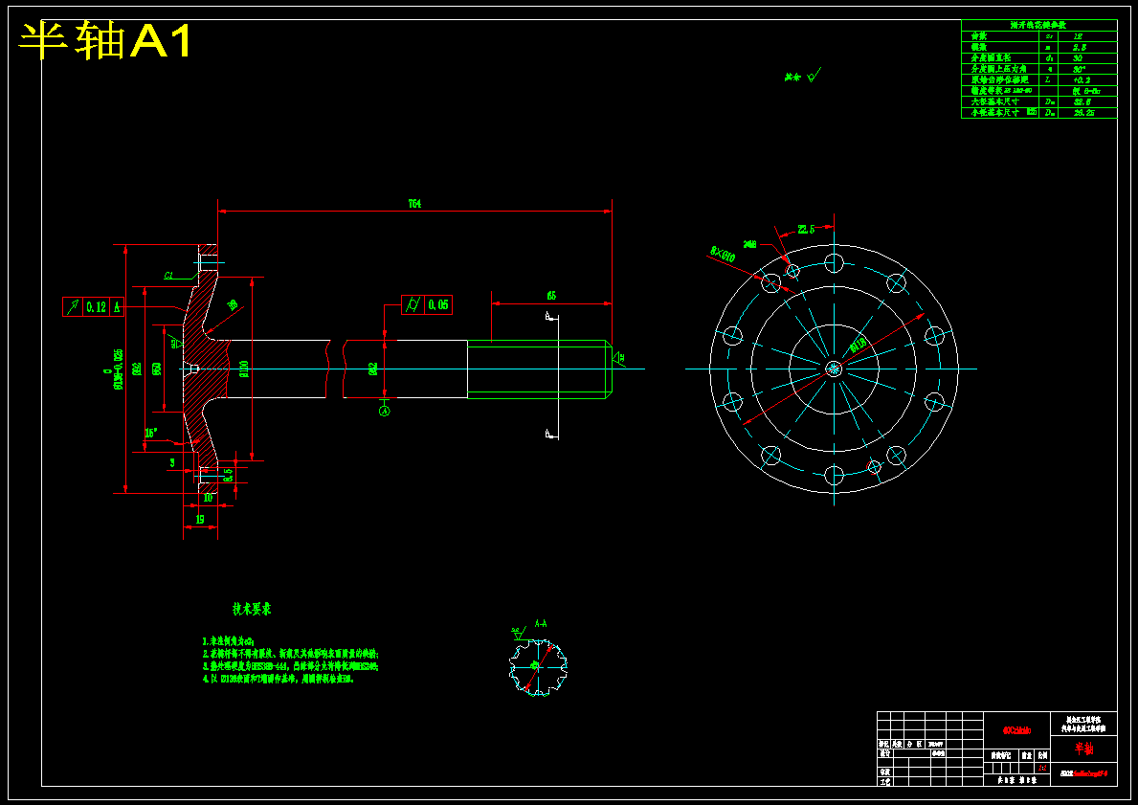The width and height of the screenshot is (1138, 805).
Task: Click the upper section-cut arrow marker "A"
Action: (x=551, y=317)
